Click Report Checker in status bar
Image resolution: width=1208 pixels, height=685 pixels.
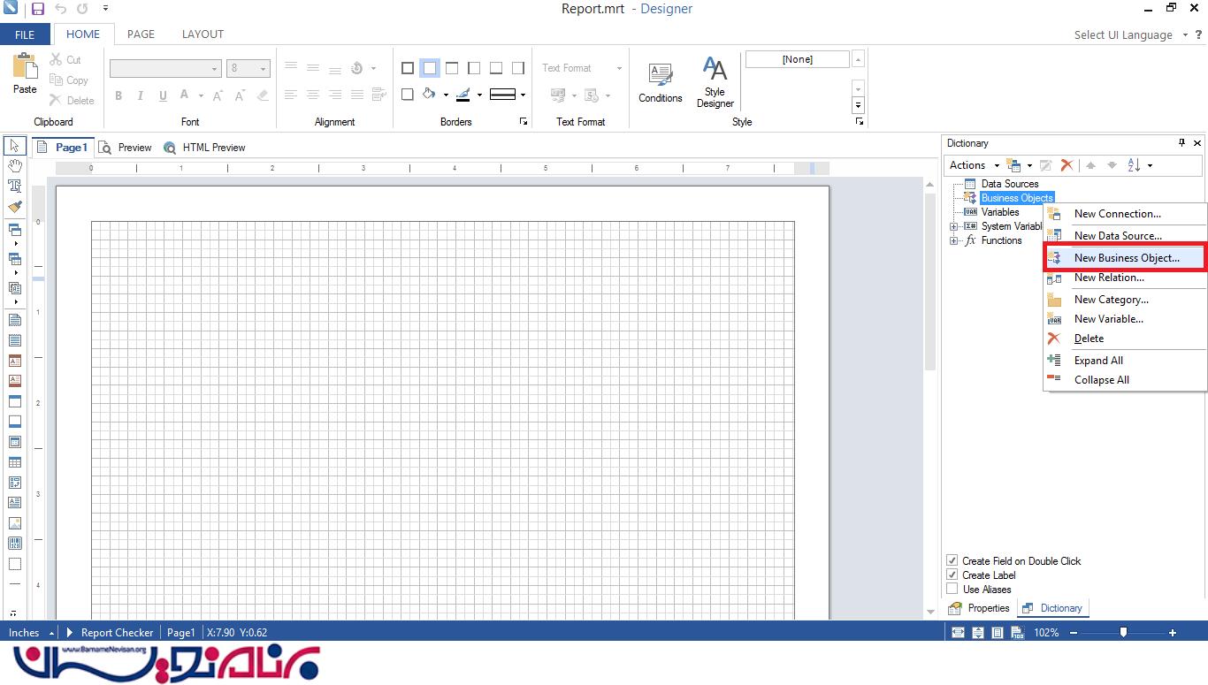(x=117, y=632)
